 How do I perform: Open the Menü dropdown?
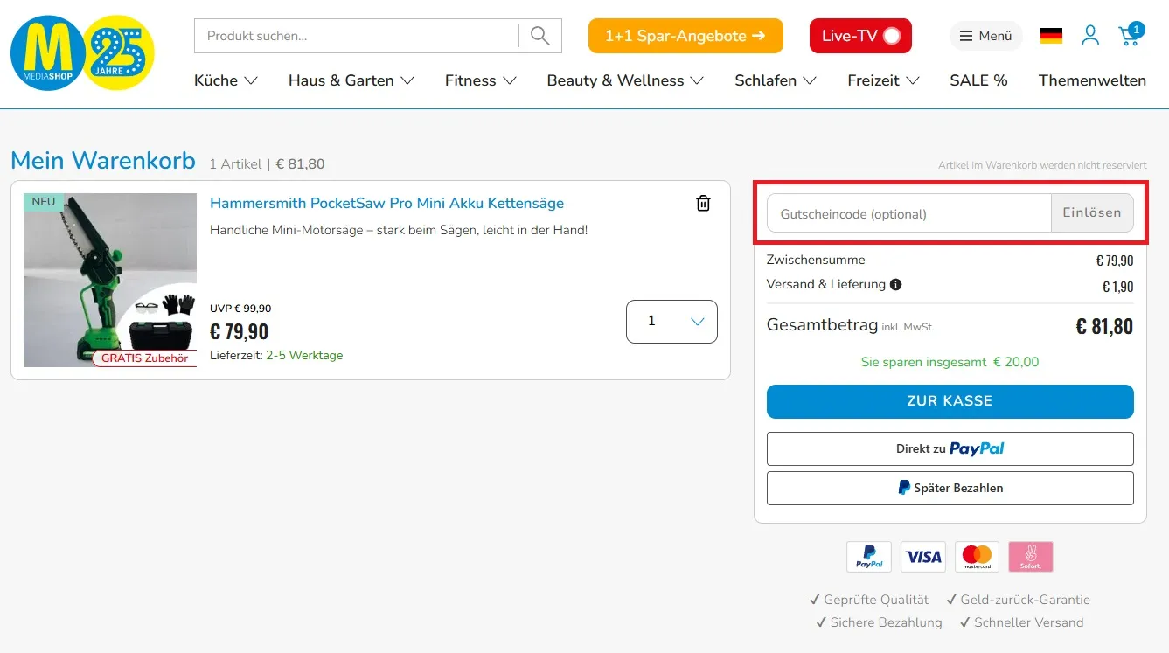click(985, 36)
